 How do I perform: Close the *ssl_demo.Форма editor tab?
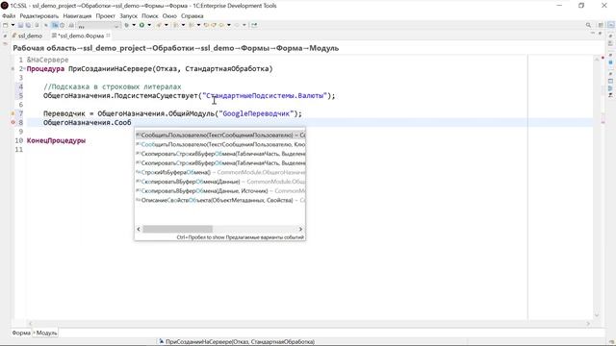click(108, 36)
